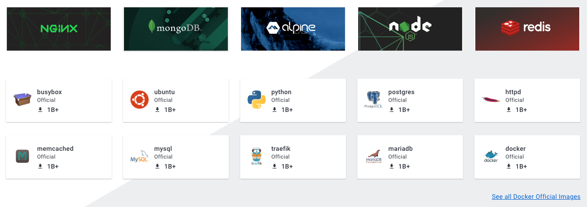This screenshot has width=587, height=207.
Task: Click Official label under traefik
Action: coord(280,157)
